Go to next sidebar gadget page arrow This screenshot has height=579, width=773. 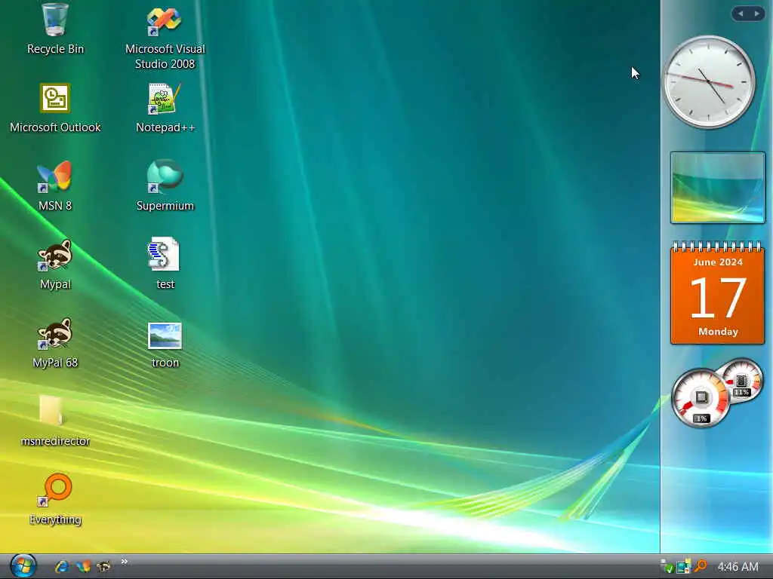pos(756,14)
